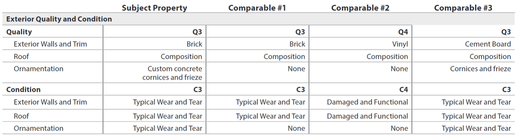Select the Comparable #3 column header
The height and width of the screenshot is (137, 518).
pyautogui.click(x=463, y=8)
